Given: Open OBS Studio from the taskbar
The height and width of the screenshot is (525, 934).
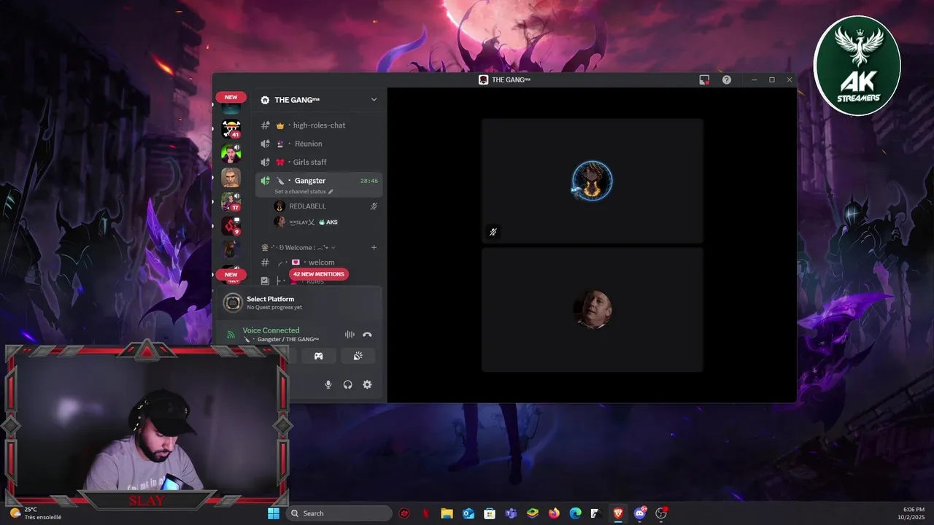Looking at the screenshot, I should 662,513.
